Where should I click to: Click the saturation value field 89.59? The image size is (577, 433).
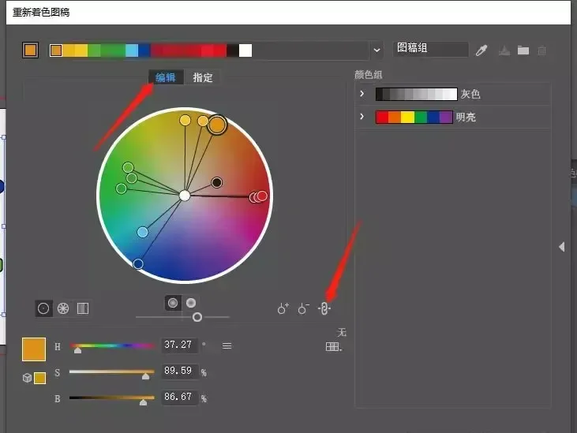click(179, 371)
